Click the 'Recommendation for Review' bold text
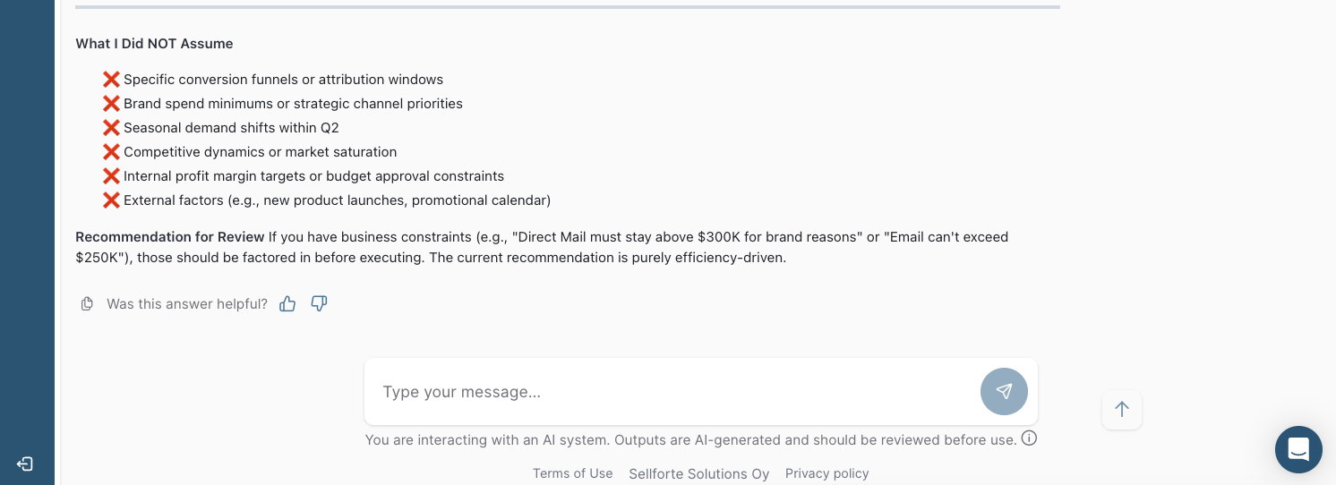The width and height of the screenshot is (1336, 485). pos(169,237)
